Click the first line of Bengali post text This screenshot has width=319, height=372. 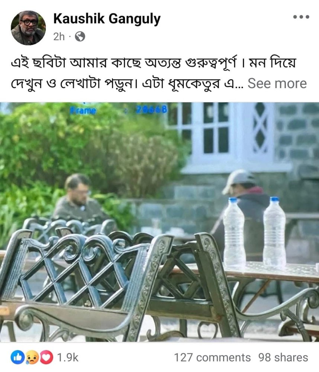point(154,63)
